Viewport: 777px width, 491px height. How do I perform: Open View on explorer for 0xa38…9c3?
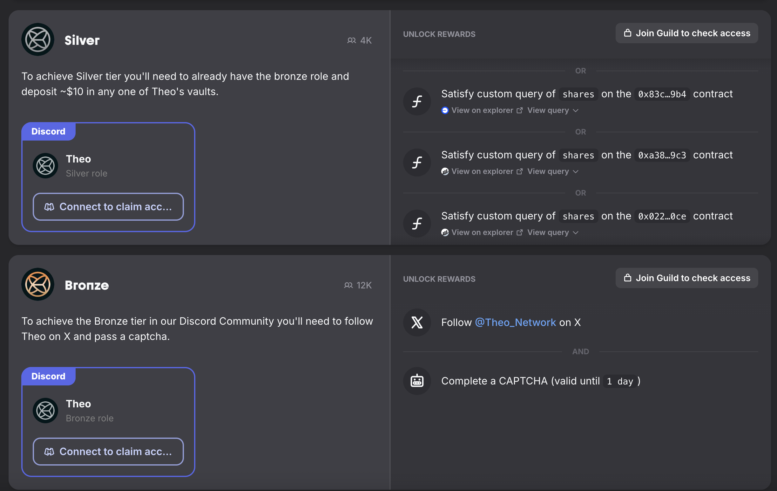point(482,171)
